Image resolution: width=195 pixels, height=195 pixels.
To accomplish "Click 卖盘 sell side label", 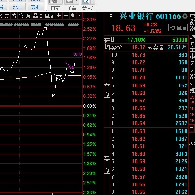I will 107,89.
